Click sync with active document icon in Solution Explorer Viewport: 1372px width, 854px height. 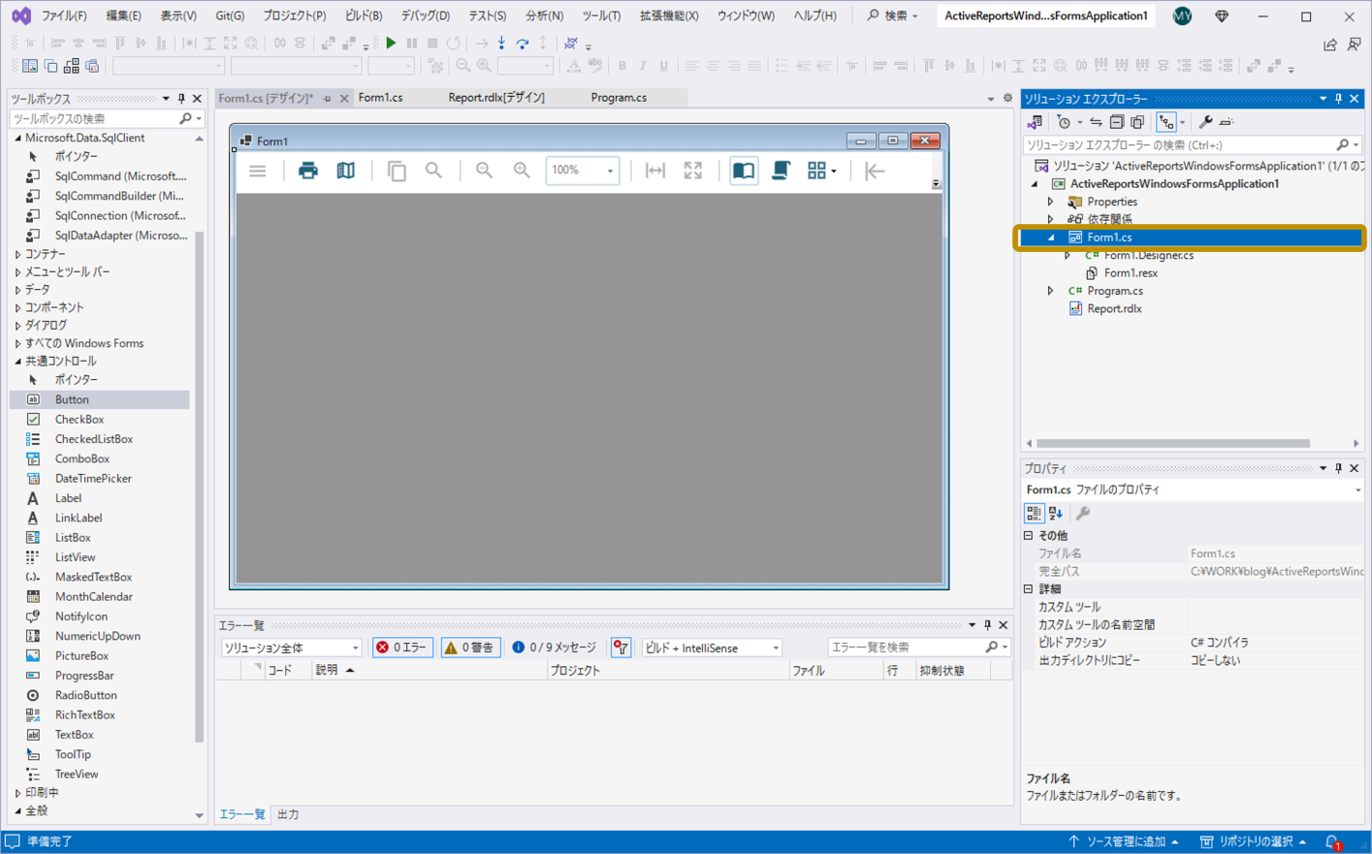click(1096, 122)
